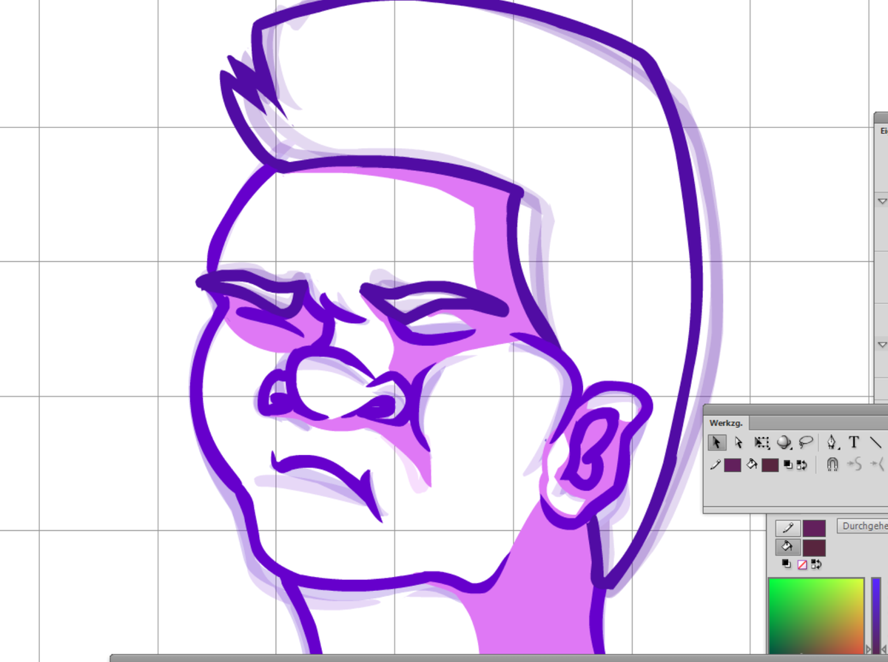
Task: Select pencil stroke button in color panel
Action: (x=787, y=528)
